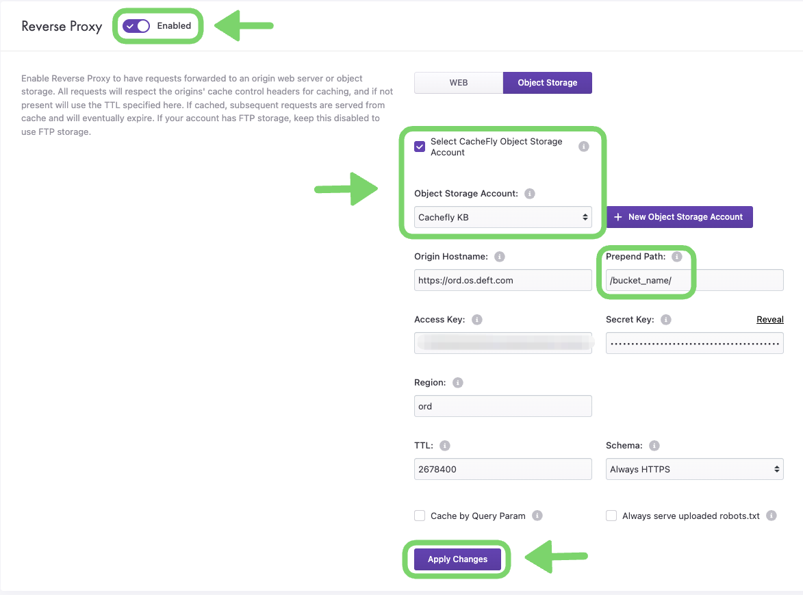This screenshot has width=803, height=595.
Task: Click info icon beside Object Storage Account label
Action: (x=529, y=194)
